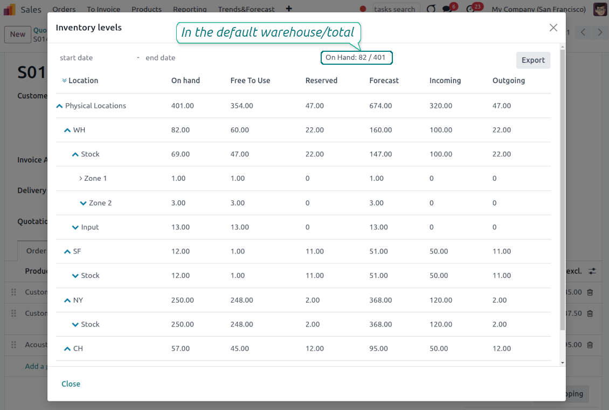Viewport: 609px width, 410px height.
Task: Open the Reporting menu
Action: tap(190, 9)
